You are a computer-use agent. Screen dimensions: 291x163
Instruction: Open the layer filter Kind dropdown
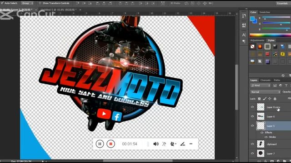pyautogui.click(x=260, y=86)
